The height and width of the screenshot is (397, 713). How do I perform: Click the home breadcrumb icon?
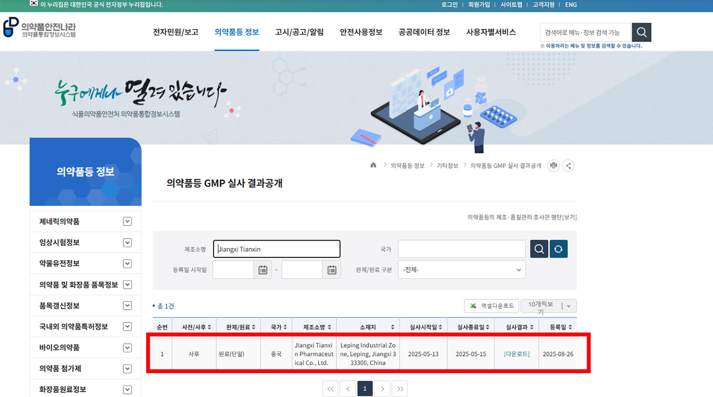point(374,166)
